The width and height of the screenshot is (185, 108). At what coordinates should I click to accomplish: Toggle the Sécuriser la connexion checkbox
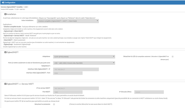click(54, 104)
